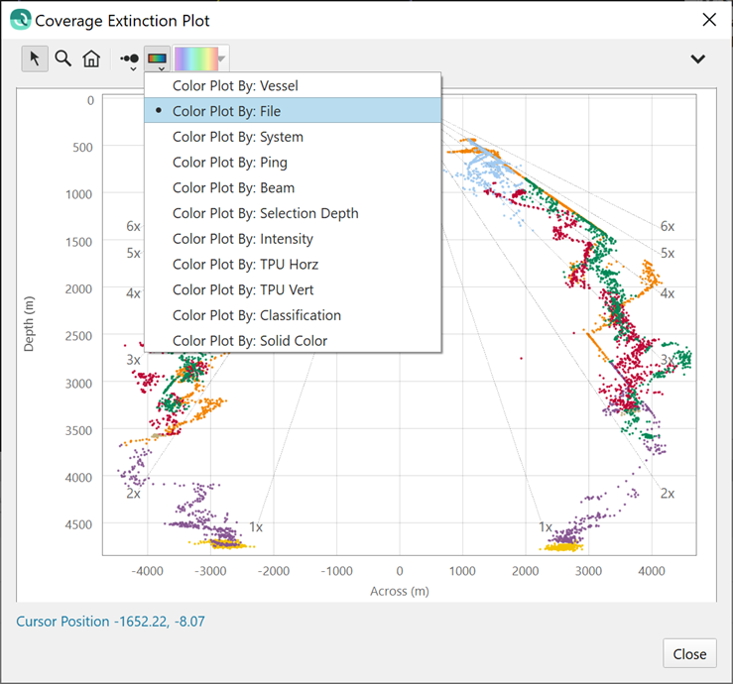The height and width of the screenshot is (684, 733).
Task: Reset view with the home icon
Action: point(91,58)
